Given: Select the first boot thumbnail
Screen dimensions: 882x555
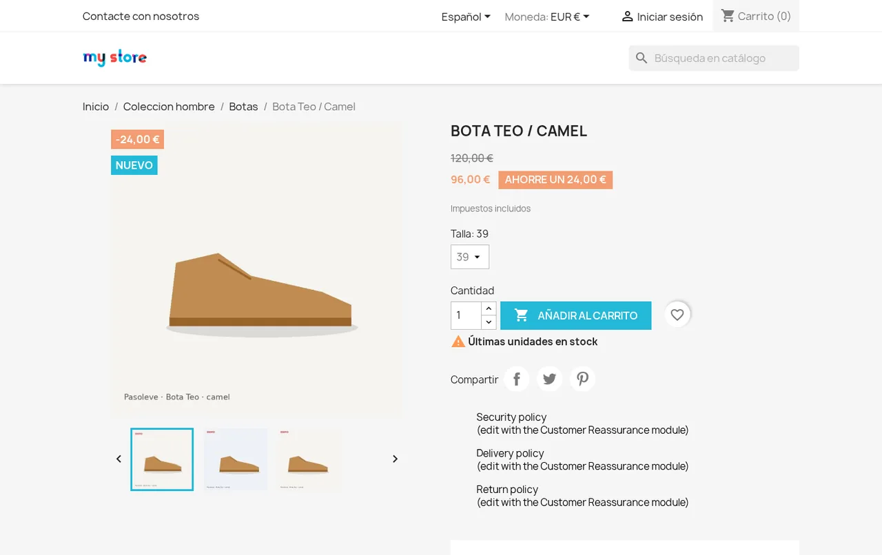Looking at the screenshot, I should click(162, 459).
